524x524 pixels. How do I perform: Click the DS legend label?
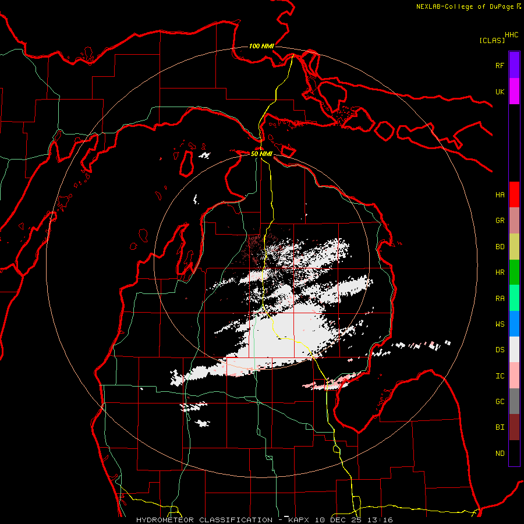coord(500,350)
